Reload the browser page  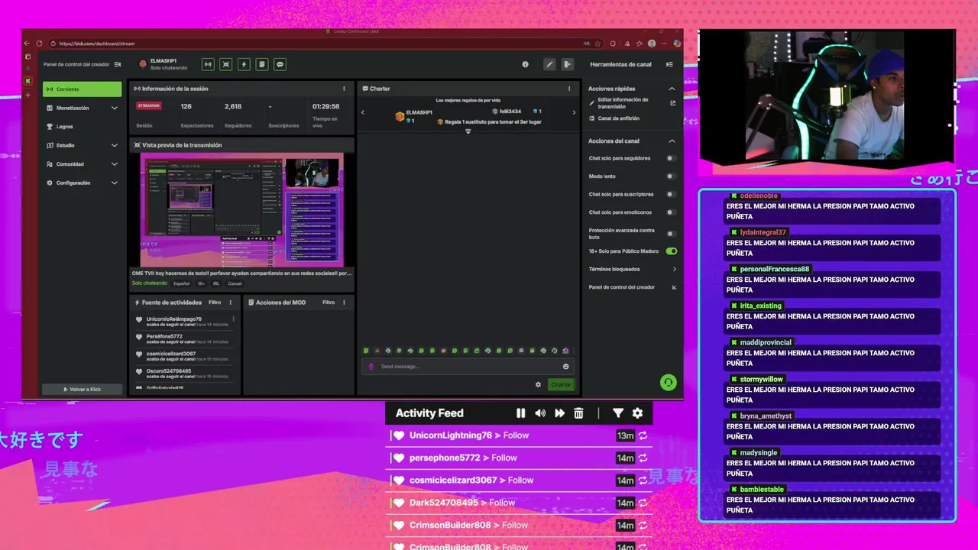coord(40,44)
